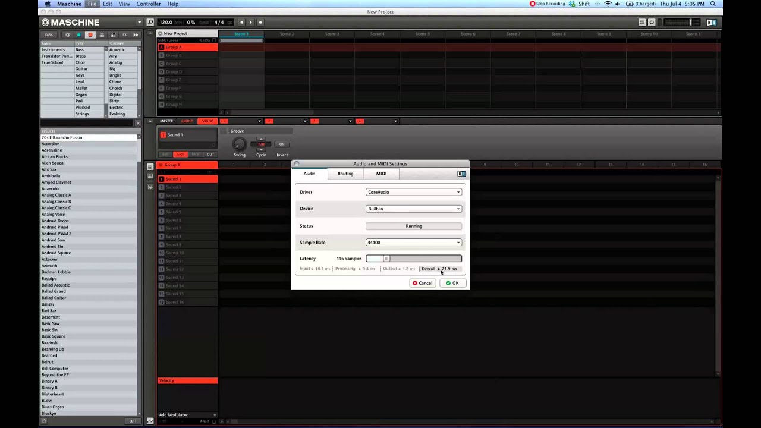Image resolution: width=761 pixels, height=428 pixels.
Task: Switch to the MIDI tab
Action: pos(381,174)
